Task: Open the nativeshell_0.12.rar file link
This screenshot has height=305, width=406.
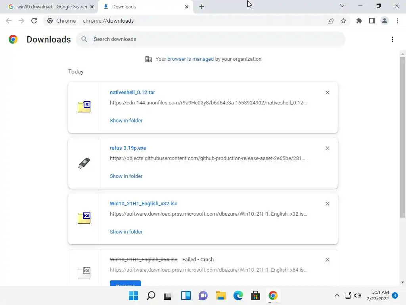Action: [x=132, y=92]
